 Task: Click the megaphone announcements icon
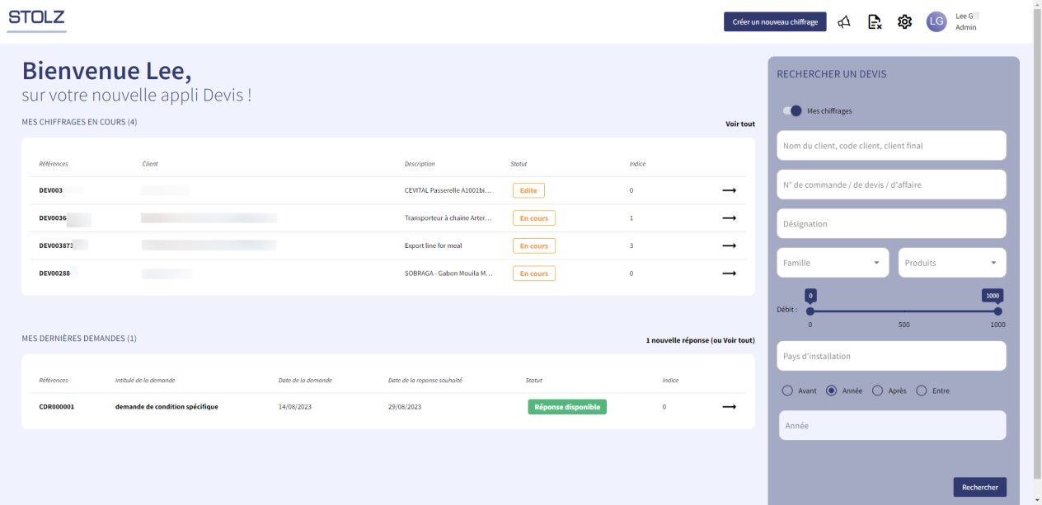tap(844, 22)
